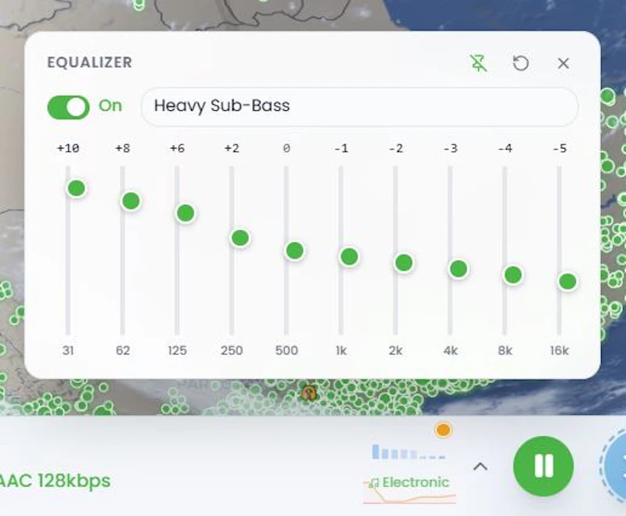The height and width of the screenshot is (516, 626).
Task: Click the orange dot above the equalizer bars
Action: [443, 430]
